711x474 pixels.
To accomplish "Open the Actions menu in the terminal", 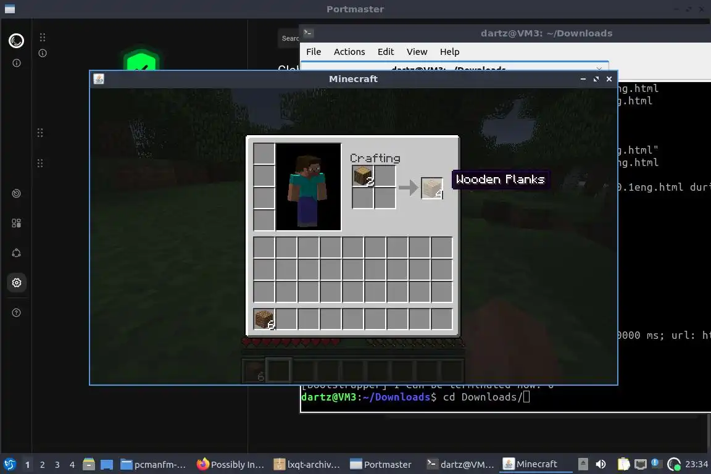I will pyautogui.click(x=349, y=52).
